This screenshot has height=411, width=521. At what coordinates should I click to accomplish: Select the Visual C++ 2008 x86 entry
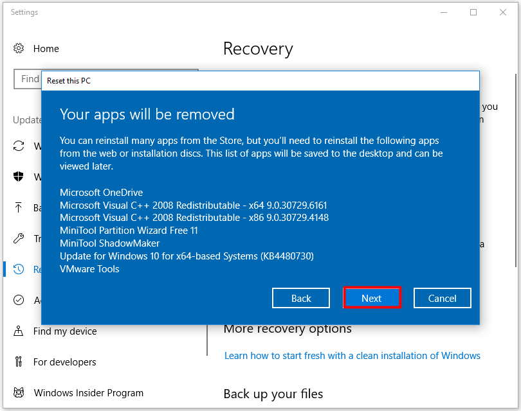coord(194,218)
